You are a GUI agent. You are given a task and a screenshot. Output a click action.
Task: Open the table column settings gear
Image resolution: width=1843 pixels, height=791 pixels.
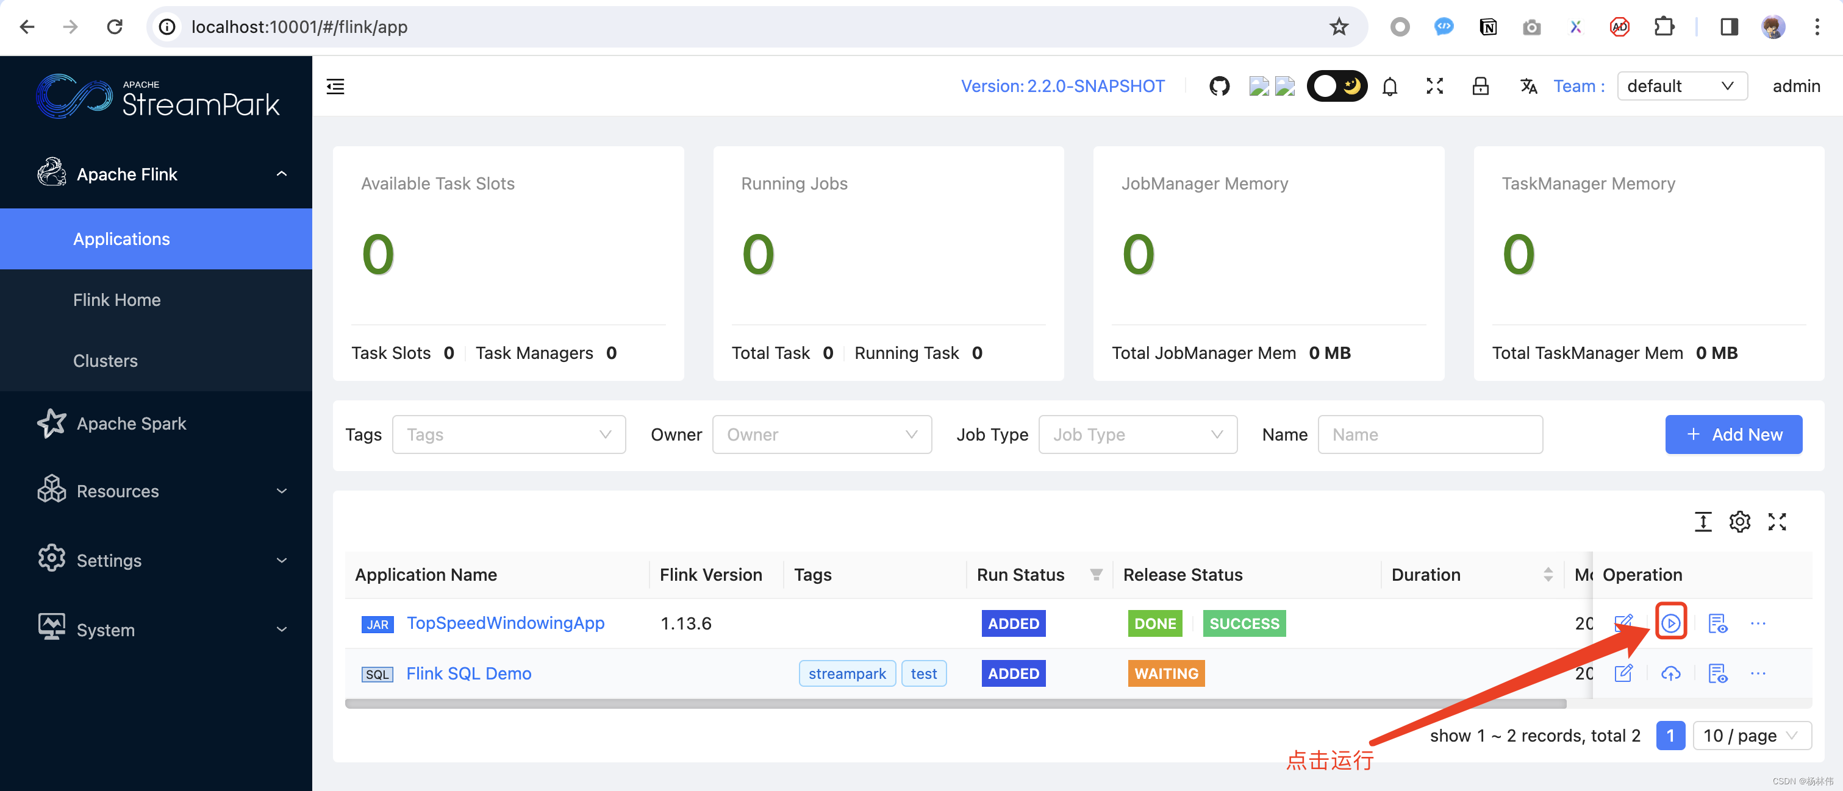1739,522
